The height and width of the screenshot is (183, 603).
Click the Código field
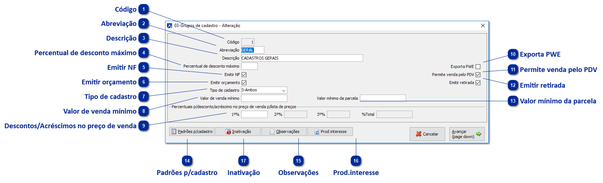pos(248,42)
